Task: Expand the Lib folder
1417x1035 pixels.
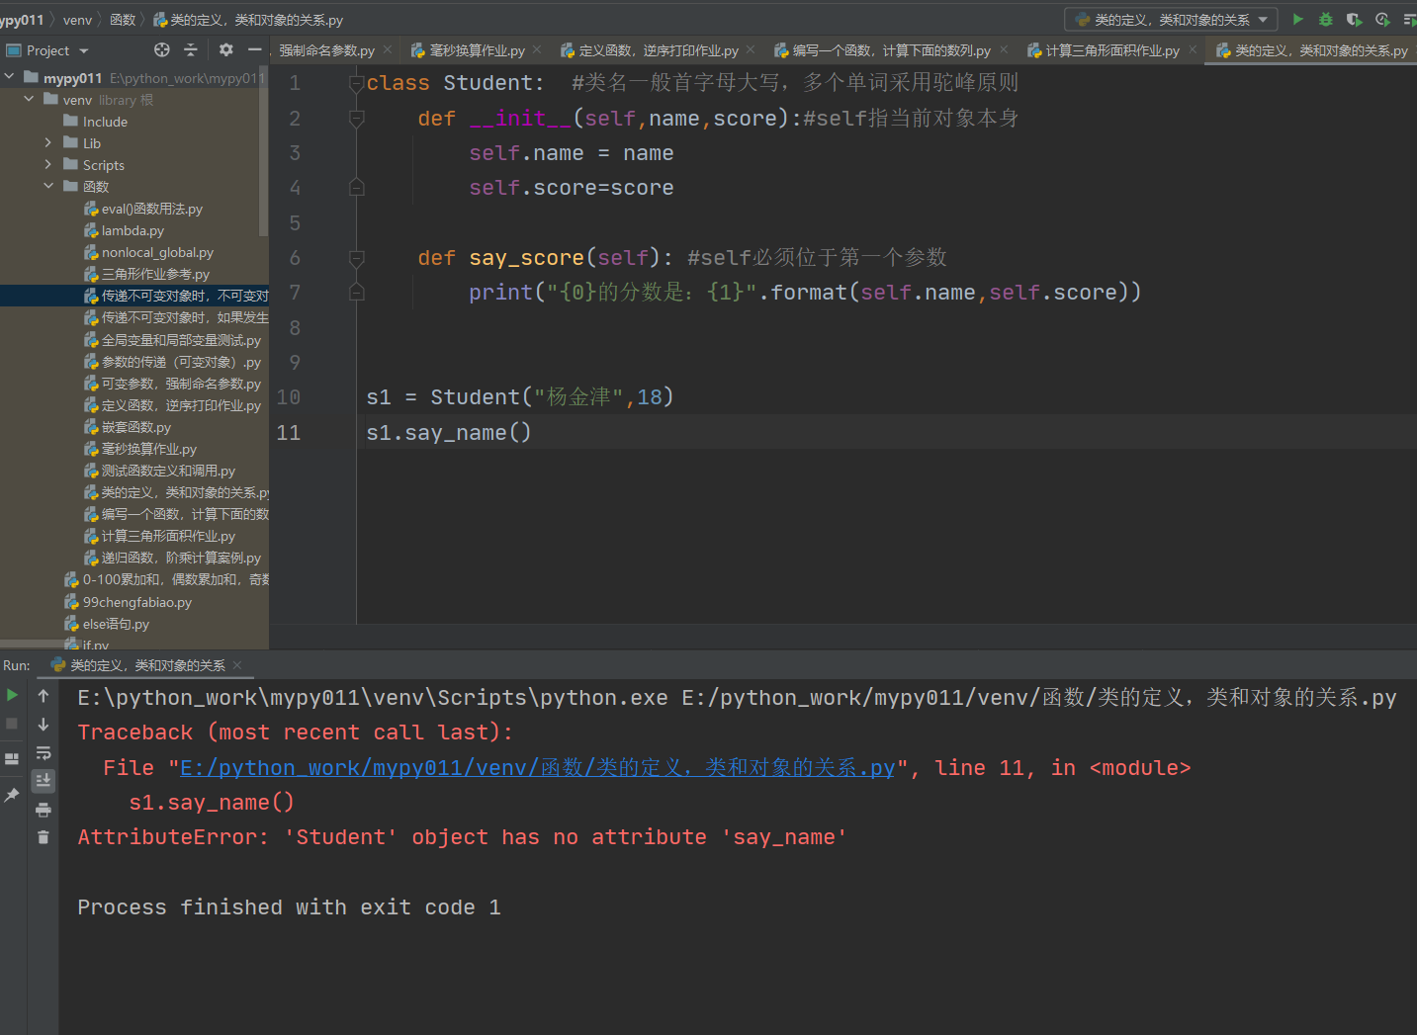Action: 48,142
